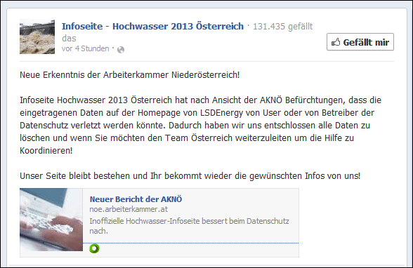Click the post line starting 'Datenschutz verletzt werden könnte'
This screenshot has width=413, height=268.
tap(195, 126)
